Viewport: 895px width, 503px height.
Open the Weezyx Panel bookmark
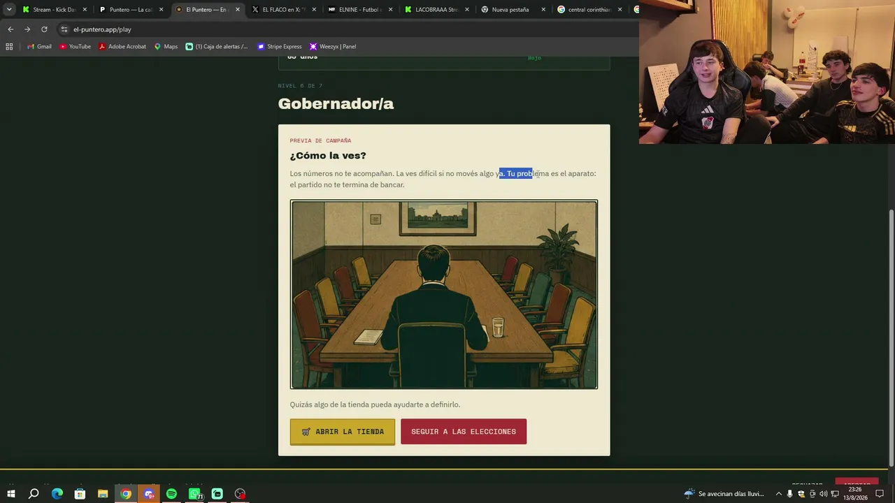click(333, 47)
